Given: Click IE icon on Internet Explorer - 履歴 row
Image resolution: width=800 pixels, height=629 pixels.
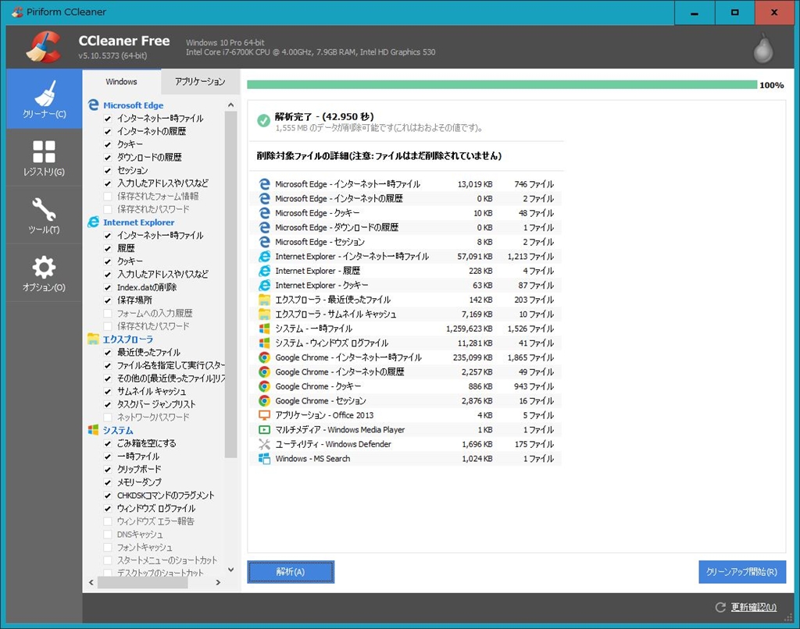Looking at the screenshot, I should tap(264, 271).
